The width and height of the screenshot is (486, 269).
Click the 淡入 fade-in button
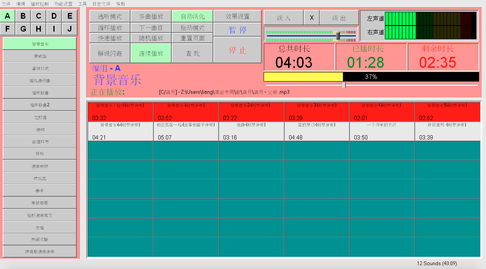[283, 18]
